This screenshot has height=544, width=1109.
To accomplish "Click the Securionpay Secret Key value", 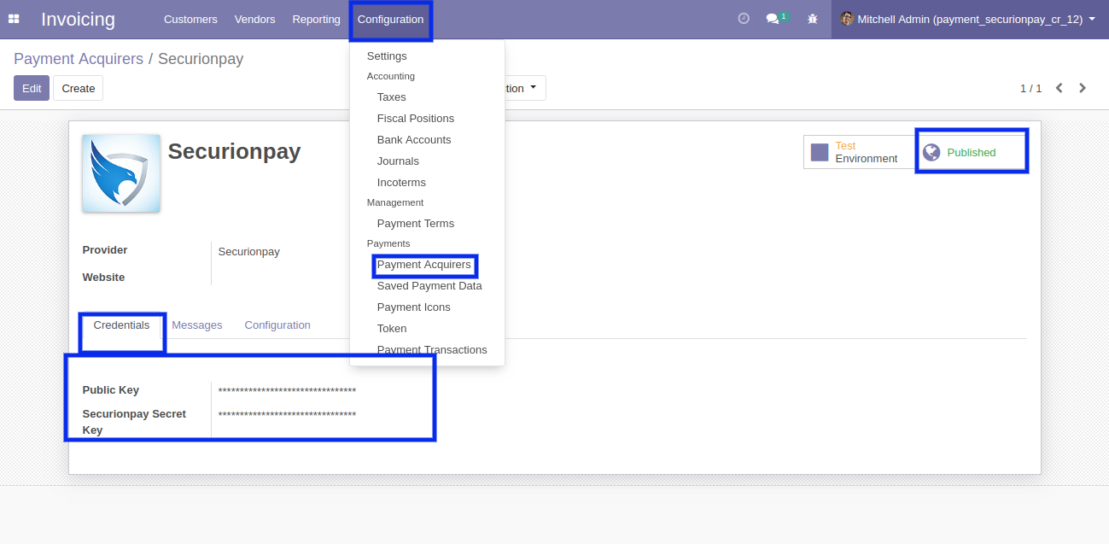I will pos(287,414).
